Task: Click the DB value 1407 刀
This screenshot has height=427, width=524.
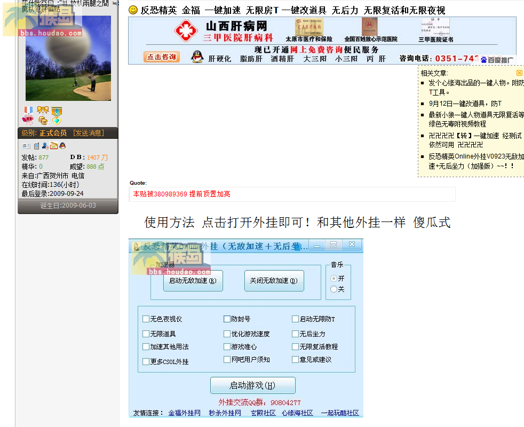Action: click(x=97, y=157)
